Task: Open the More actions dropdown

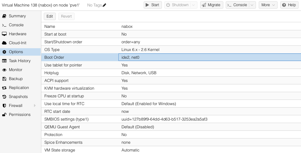Action: [x=268, y=5]
